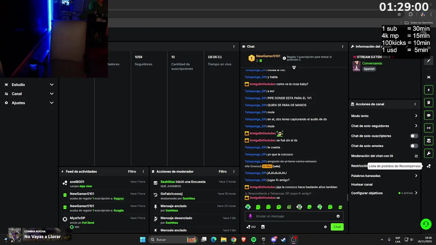Screen dimensions: 436x245
Task: Open Filtro in Acciones de moderador
Action: [222, 171]
